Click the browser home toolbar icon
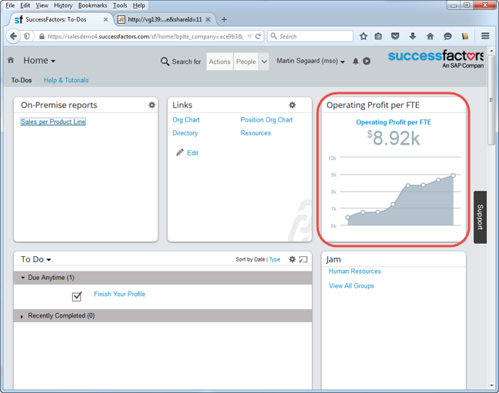 click(x=430, y=36)
